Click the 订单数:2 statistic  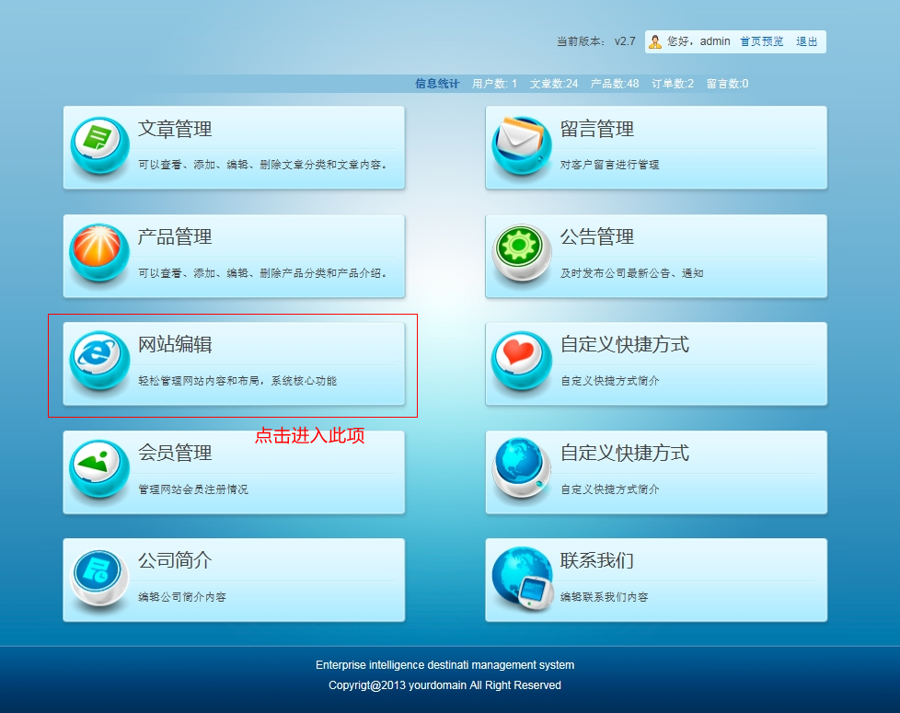[x=673, y=84]
